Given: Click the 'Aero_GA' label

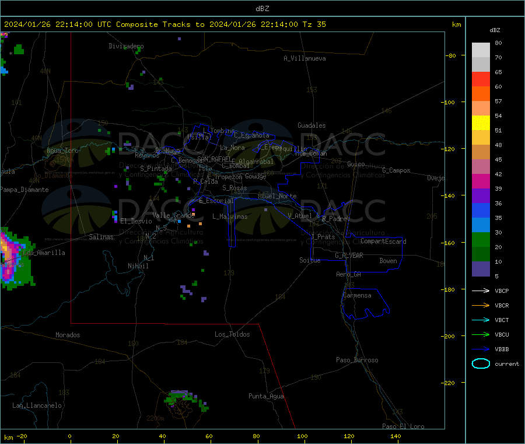Looking at the screenshot, I should [349, 274].
